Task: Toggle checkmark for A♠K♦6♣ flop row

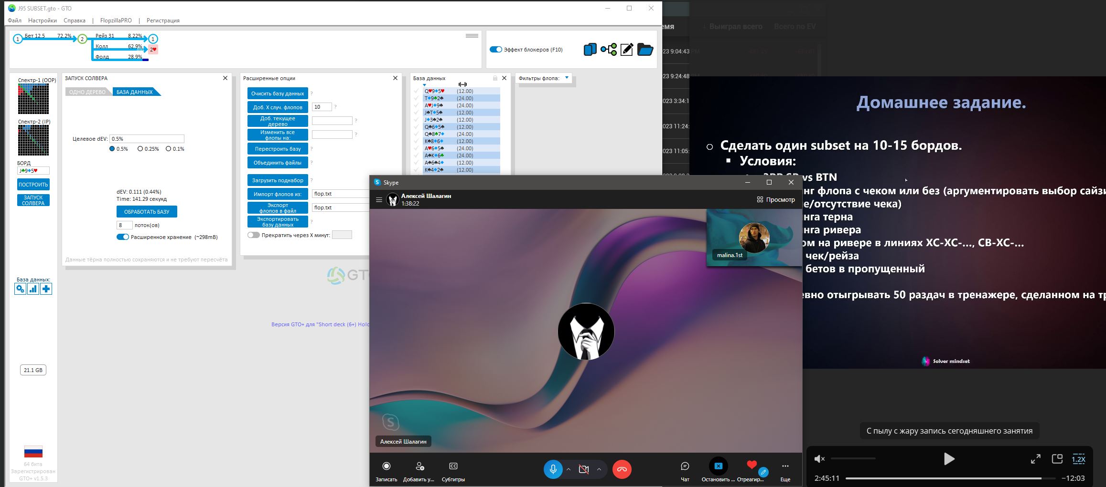Action: tap(417, 155)
